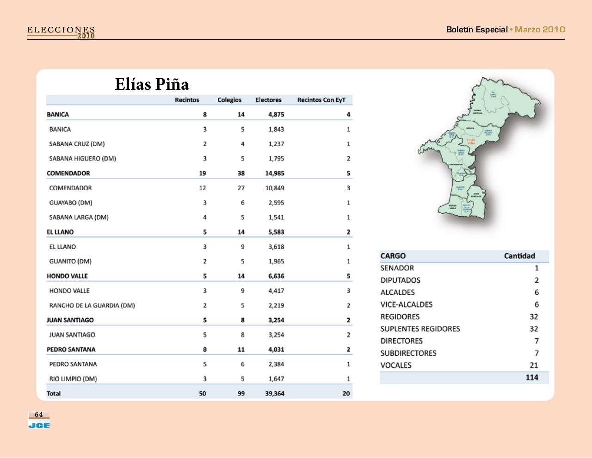This screenshot has height=458, width=592.
Task: Select the Colegios column header
Action: [229, 100]
